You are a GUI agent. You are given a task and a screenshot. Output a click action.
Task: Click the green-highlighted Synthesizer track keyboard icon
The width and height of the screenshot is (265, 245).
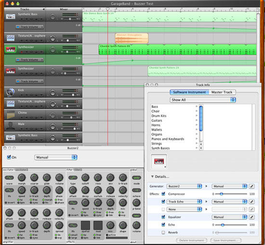pos(11,49)
